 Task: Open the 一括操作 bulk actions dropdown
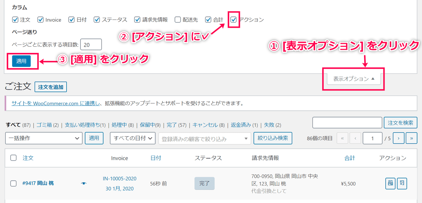tap(44, 139)
